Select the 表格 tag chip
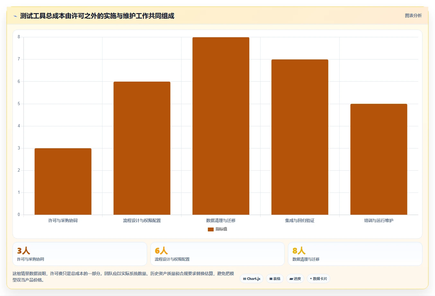This screenshot has height=296, width=435. [x=275, y=279]
